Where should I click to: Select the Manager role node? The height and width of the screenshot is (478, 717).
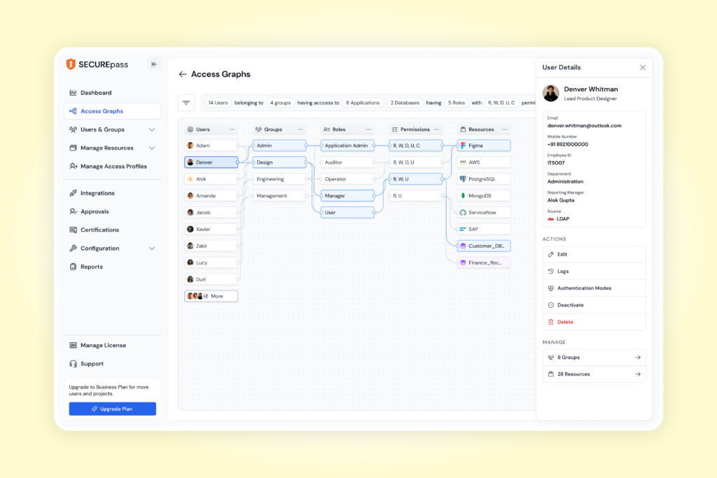point(347,195)
